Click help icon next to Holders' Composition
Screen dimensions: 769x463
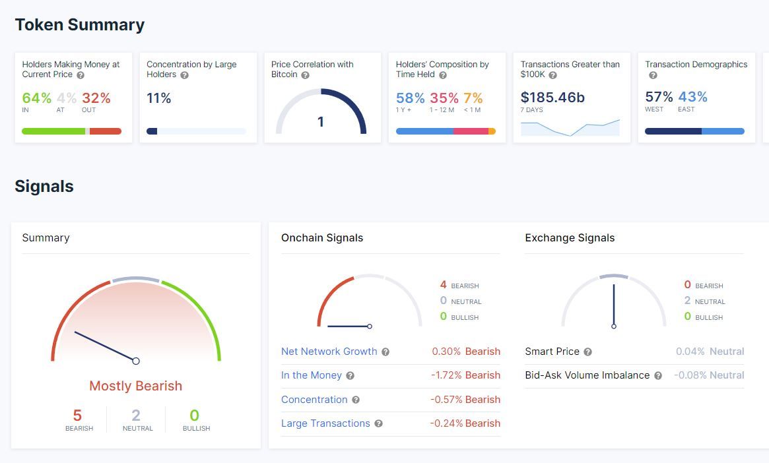(443, 75)
